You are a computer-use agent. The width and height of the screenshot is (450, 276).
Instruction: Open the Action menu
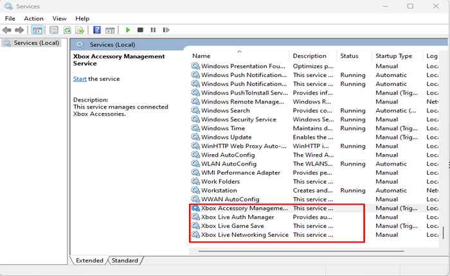point(33,19)
